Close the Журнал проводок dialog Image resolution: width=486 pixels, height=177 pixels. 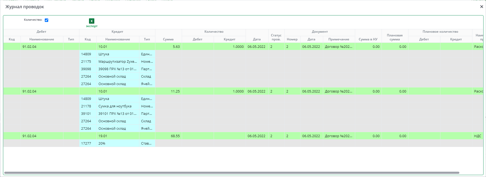481,7
